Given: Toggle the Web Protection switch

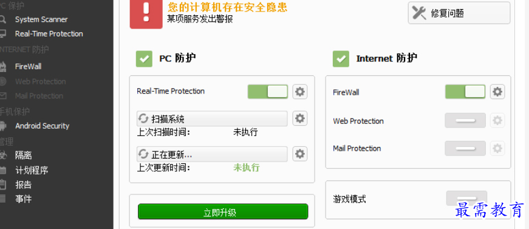Looking at the screenshot, I should click(465, 120).
